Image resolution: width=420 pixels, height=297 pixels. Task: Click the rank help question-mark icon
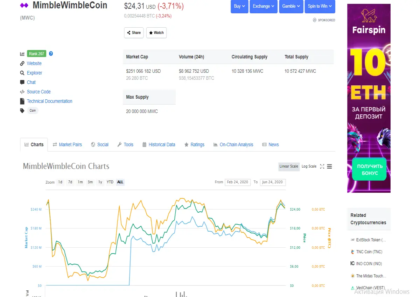pyautogui.click(x=51, y=54)
